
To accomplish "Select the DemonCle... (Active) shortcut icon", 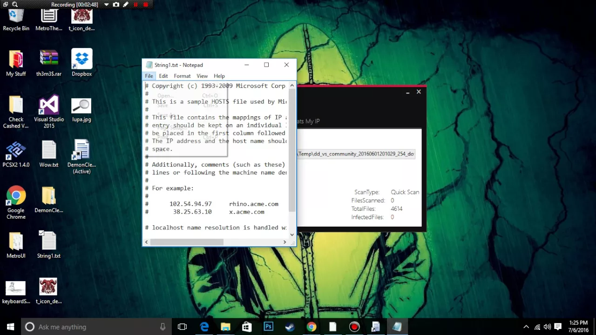I will click(x=81, y=157).
